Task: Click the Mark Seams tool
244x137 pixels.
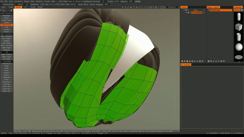Action: tap(6, 55)
